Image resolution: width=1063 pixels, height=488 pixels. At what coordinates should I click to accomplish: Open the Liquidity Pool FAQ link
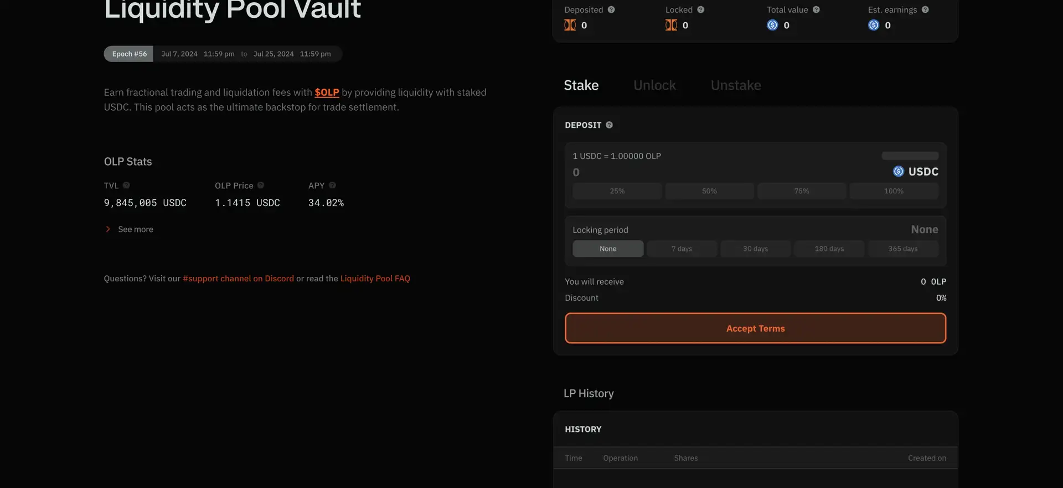(375, 279)
